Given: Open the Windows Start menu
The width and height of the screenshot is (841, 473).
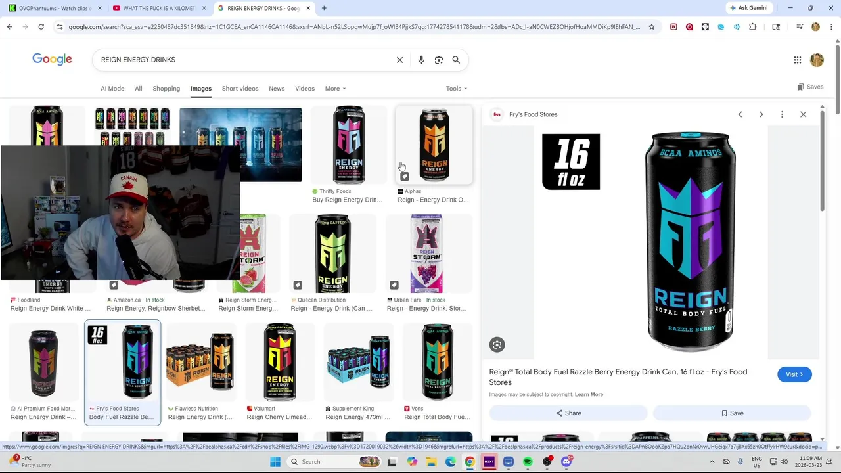Looking at the screenshot, I should (275, 462).
